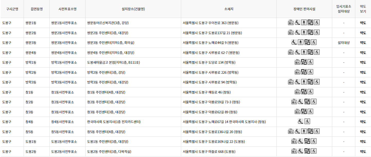Select the 창4동사전투표소 name cell
The height and width of the screenshot is (157, 371).
(x=67, y=122)
